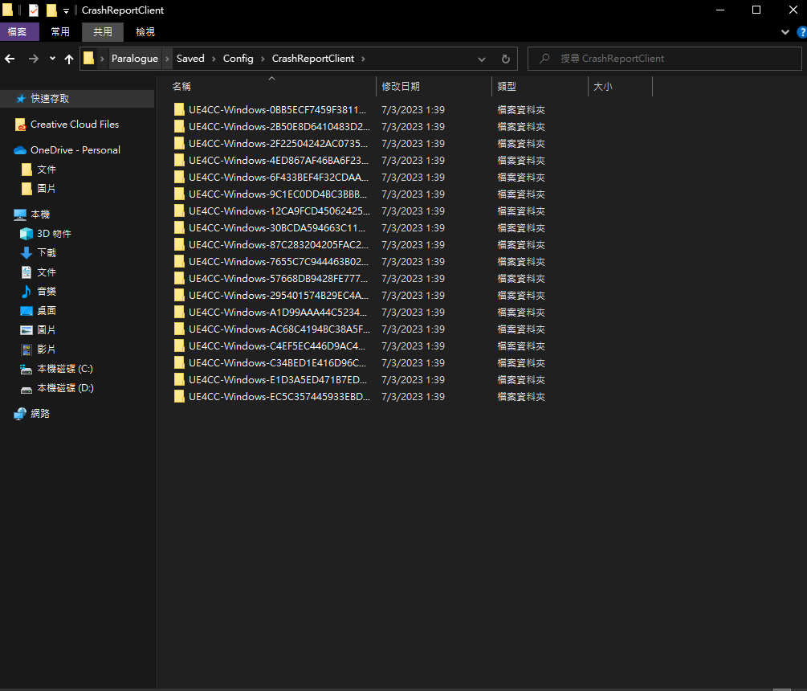Viewport: 807px width, 691px height.
Task: Click folder icon of UE4CC-Windows-C34BED1E416D96C
Action: [x=179, y=363]
